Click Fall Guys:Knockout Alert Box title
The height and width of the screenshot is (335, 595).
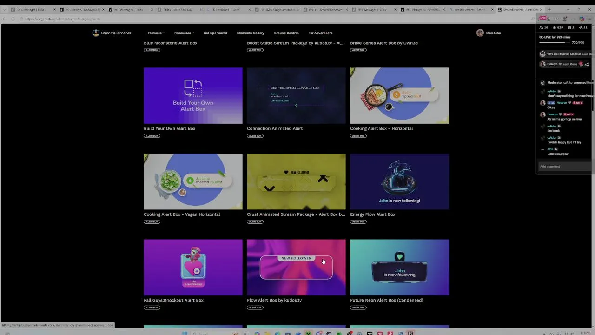coord(173,300)
